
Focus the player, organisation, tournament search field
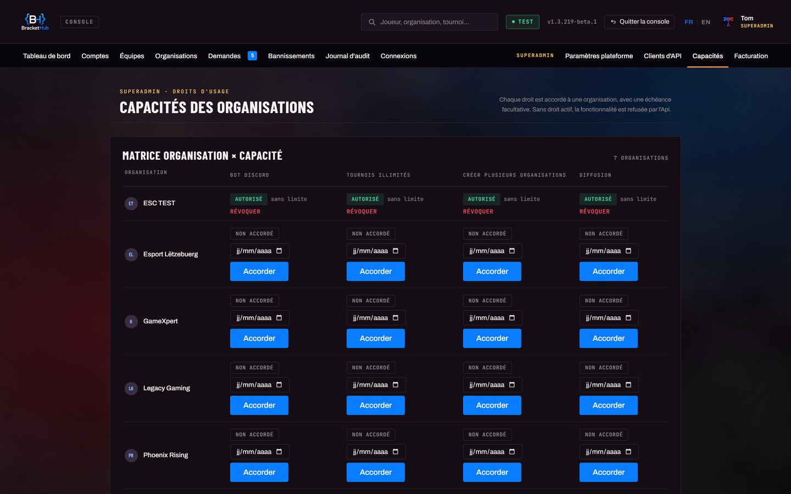pos(430,22)
